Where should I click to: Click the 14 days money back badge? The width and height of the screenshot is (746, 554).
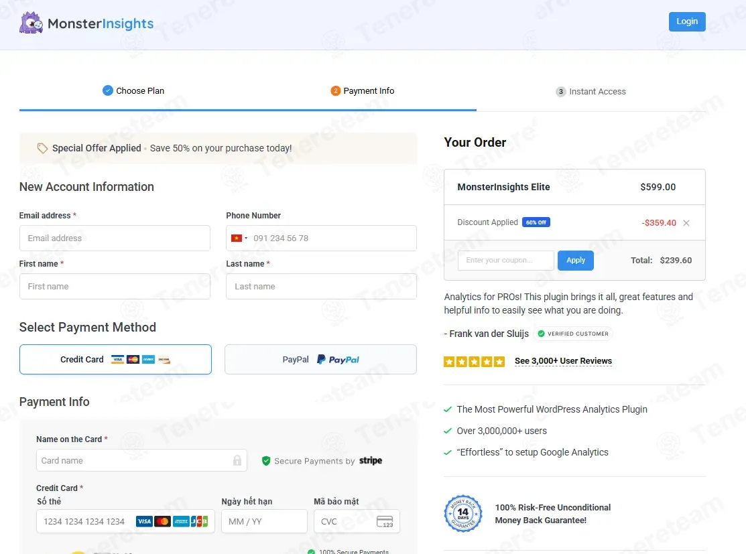[463, 514]
